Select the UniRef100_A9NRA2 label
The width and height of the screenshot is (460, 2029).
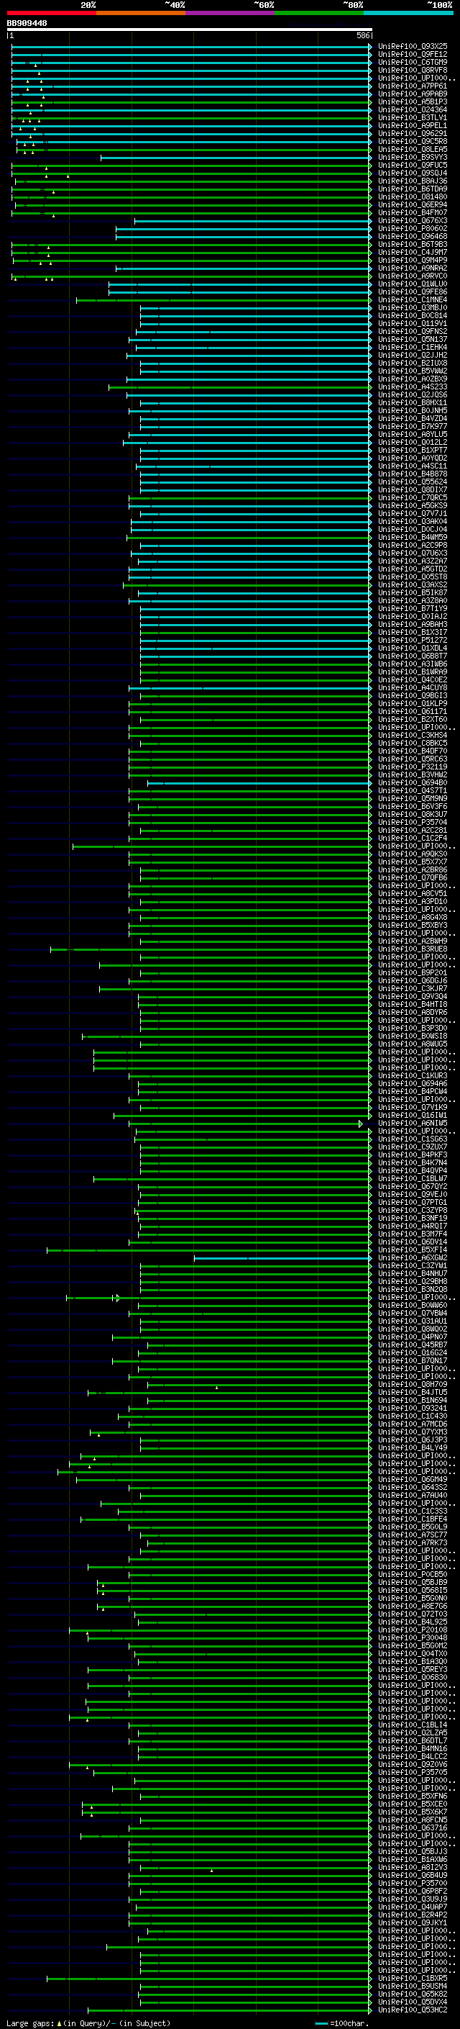click(x=413, y=268)
